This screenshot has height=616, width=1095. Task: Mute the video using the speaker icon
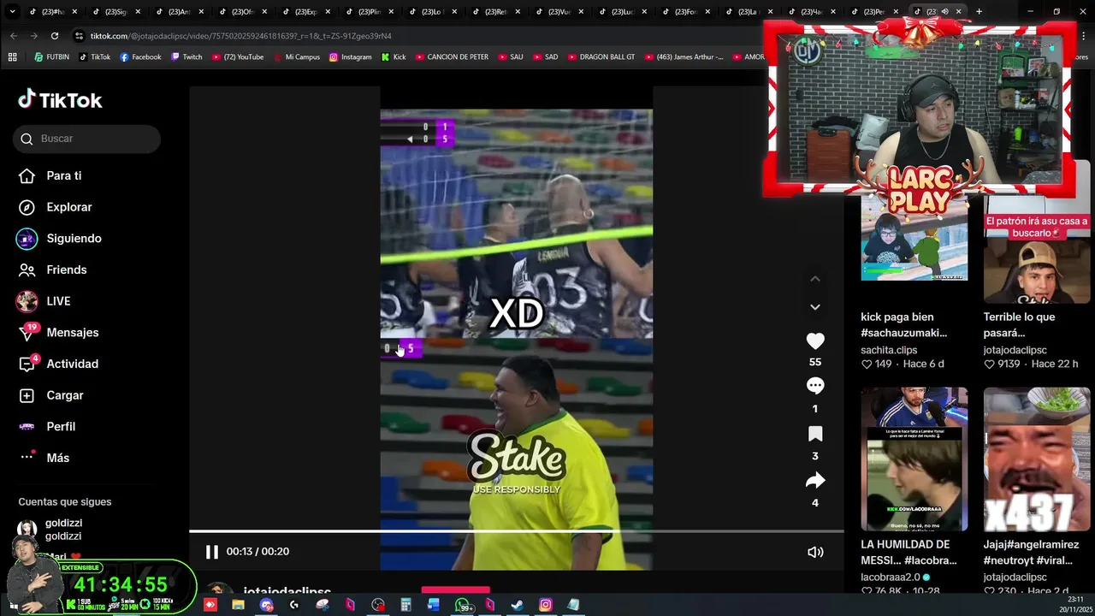(815, 552)
